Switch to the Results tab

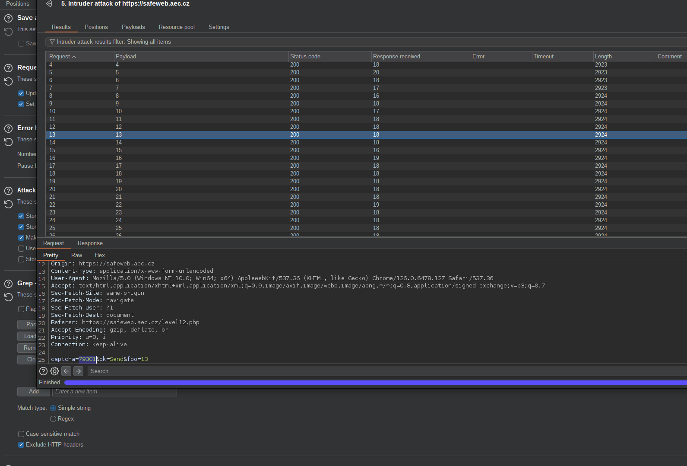tap(61, 27)
